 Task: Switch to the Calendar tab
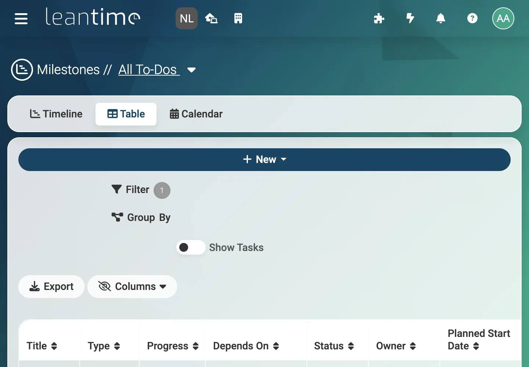pos(196,114)
